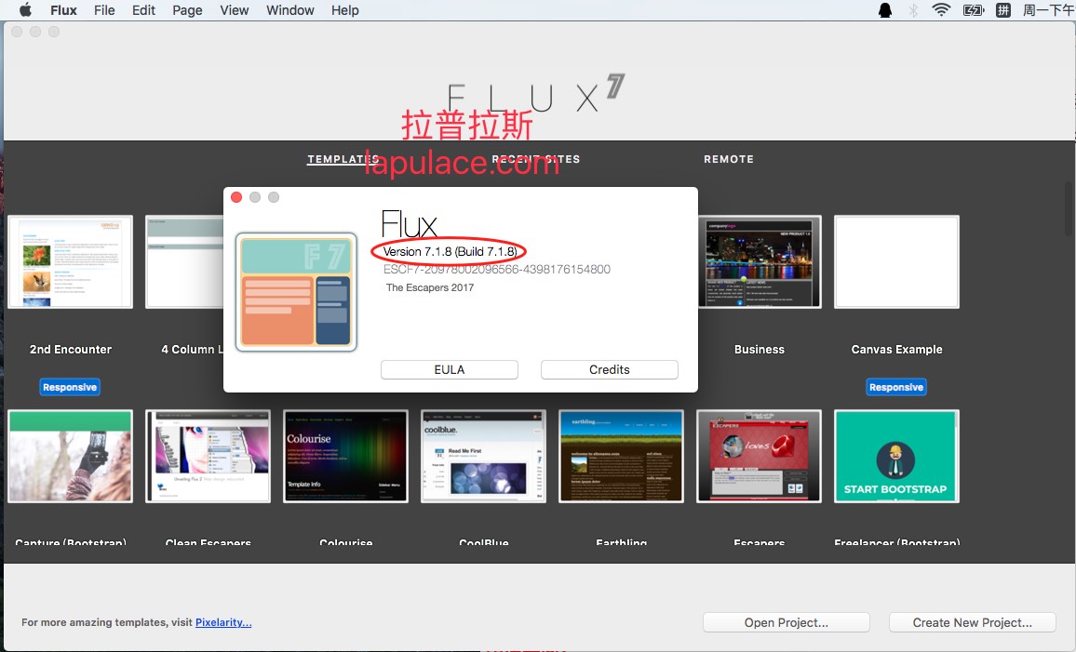
Task: Open the Flux application menu
Action: click(63, 10)
